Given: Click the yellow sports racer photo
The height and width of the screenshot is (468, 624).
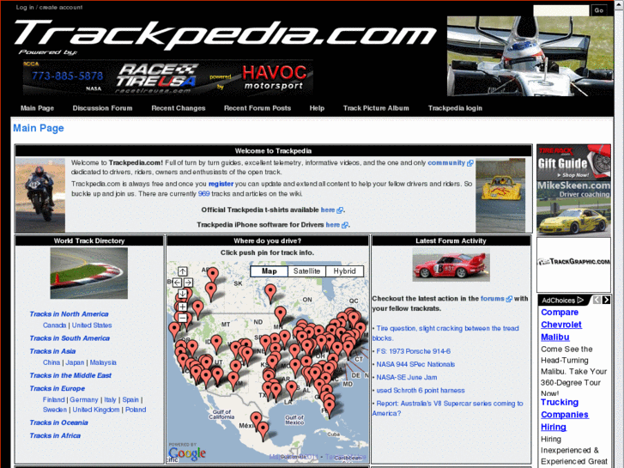Looking at the screenshot, I should 500,195.
